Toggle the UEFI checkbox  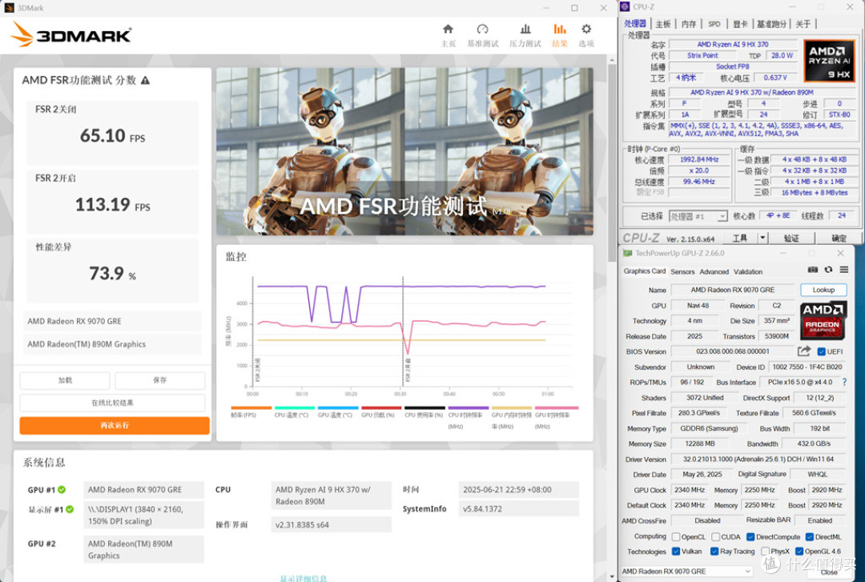point(821,351)
